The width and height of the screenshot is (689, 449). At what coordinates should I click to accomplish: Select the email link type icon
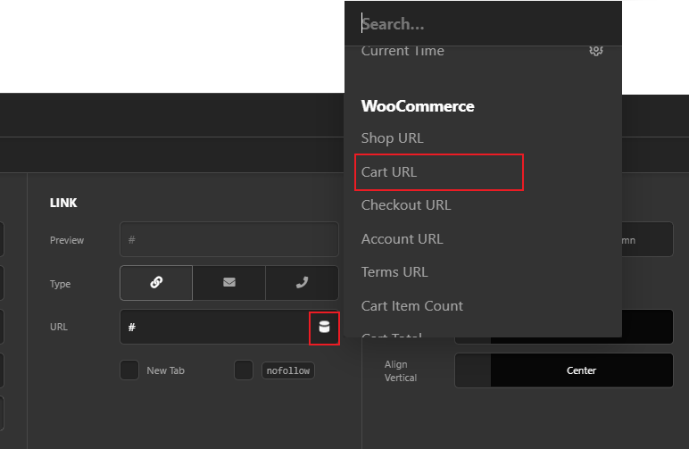point(229,282)
